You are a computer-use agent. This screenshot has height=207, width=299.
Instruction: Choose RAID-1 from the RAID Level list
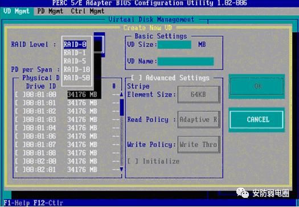(75, 53)
